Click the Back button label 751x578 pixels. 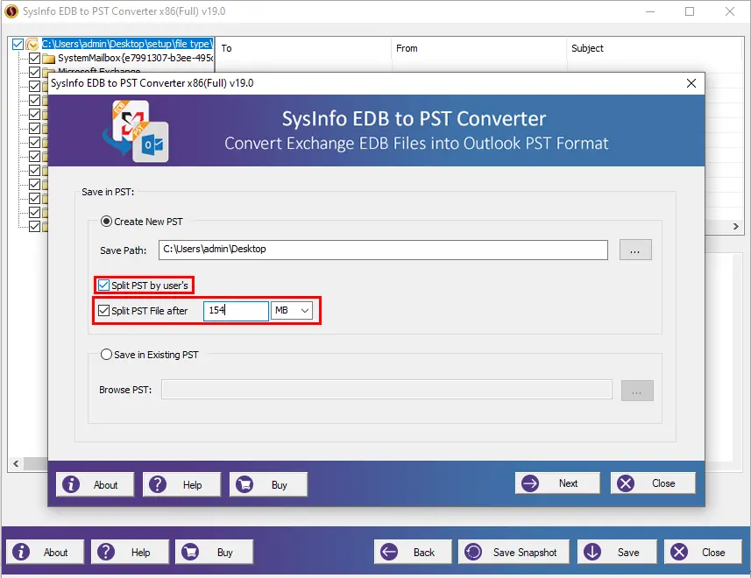pyautogui.click(x=424, y=552)
